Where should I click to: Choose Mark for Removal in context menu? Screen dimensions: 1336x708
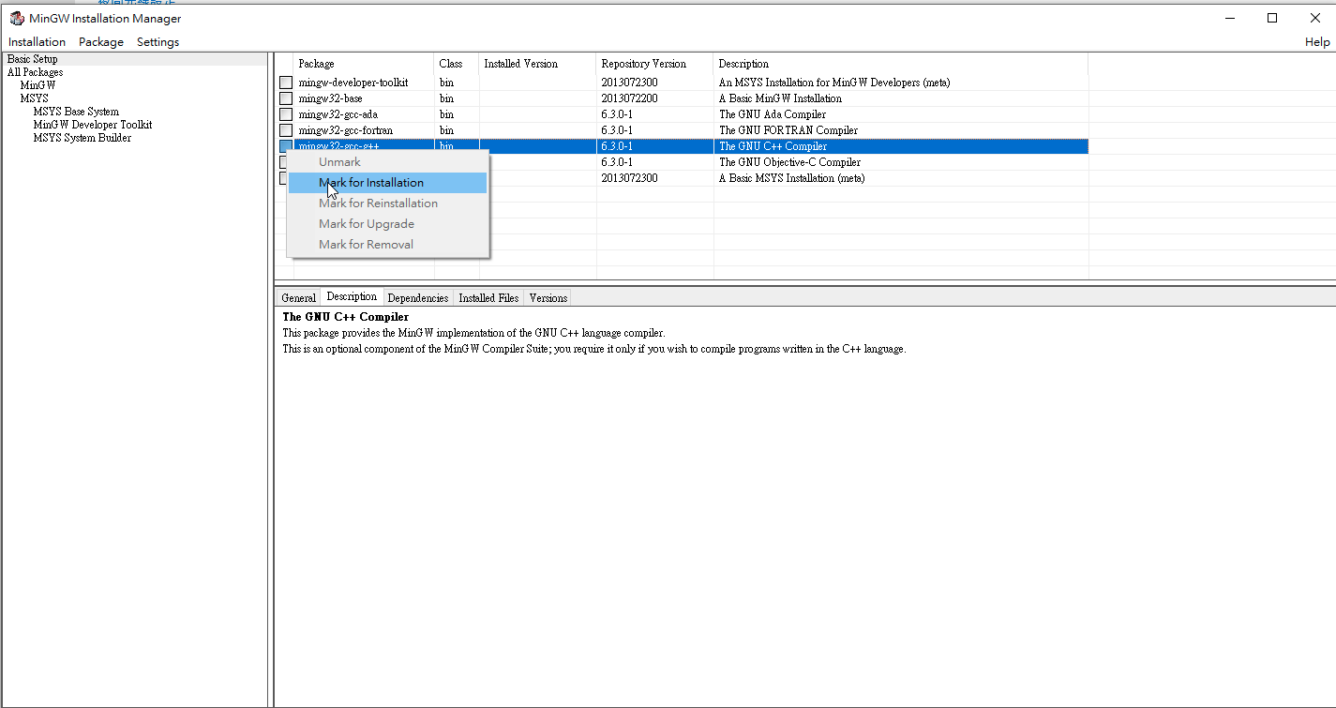click(387, 245)
